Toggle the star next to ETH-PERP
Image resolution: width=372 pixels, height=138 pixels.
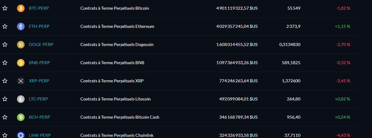pos(5,26)
